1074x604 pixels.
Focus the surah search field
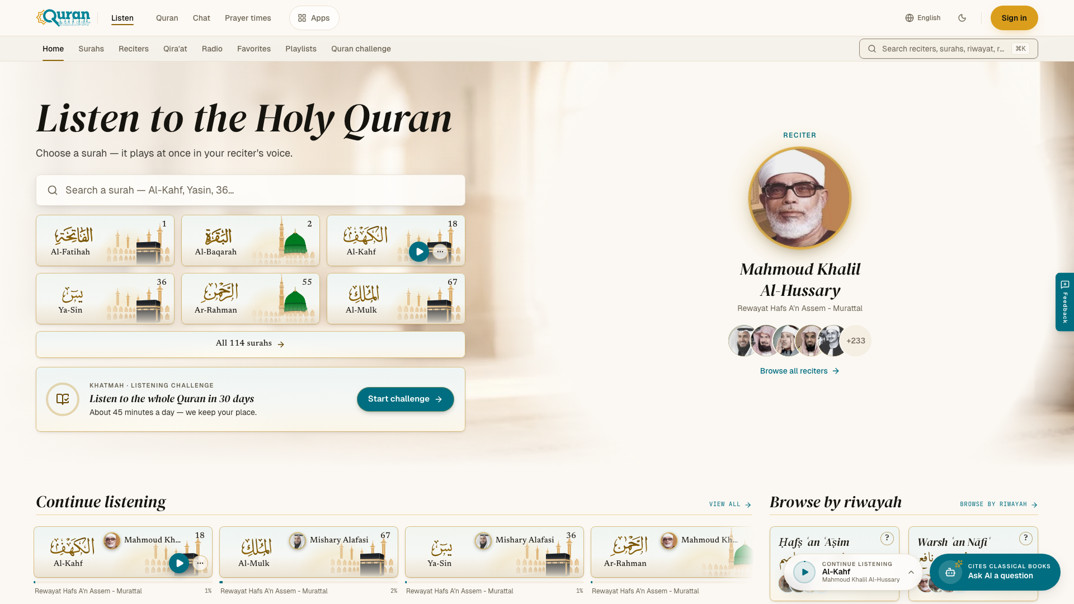[x=251, y=190]
